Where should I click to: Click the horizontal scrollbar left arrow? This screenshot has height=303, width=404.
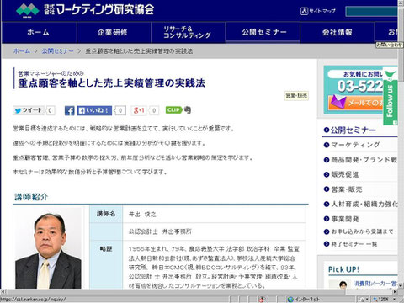pos(3,292)
